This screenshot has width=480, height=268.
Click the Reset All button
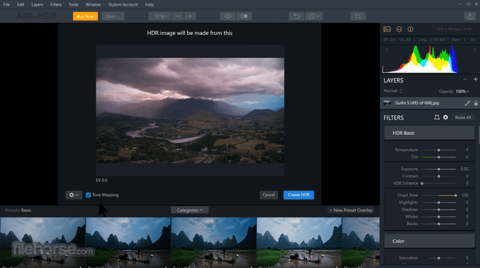tap(463, 117)
